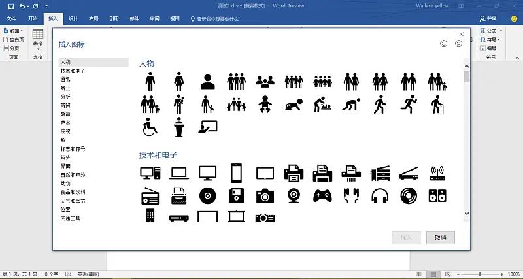Pick the typewriter icon

178,196
